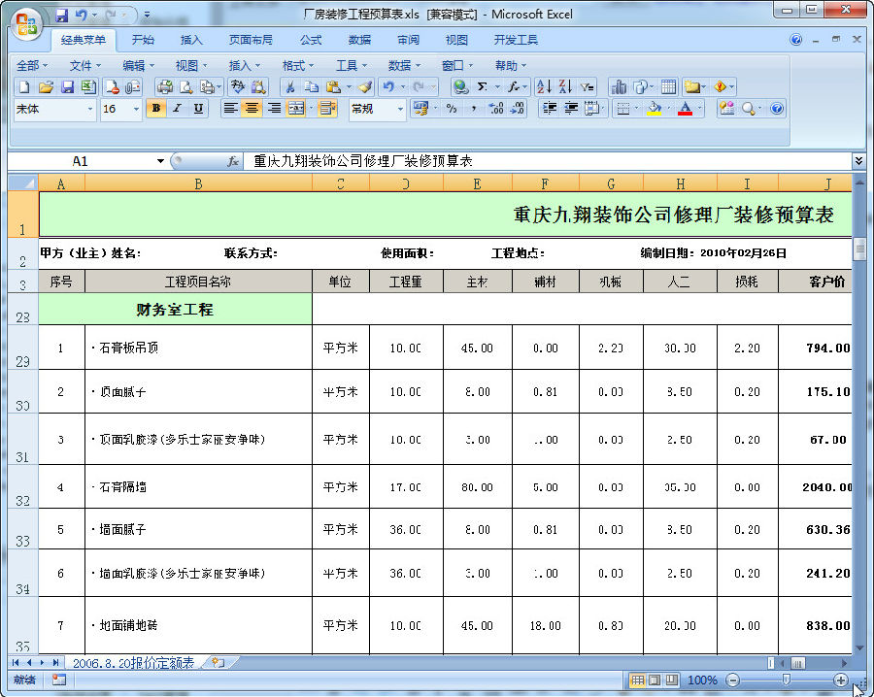This screenshot has width=874, height=697.
Task: Click the AutoSum icon
Action: coord(482,86)
